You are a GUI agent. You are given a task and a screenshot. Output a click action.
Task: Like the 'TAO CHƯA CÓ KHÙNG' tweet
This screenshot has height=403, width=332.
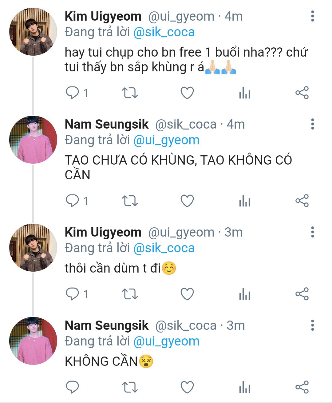pyautogui.click(x=187, y=201)
